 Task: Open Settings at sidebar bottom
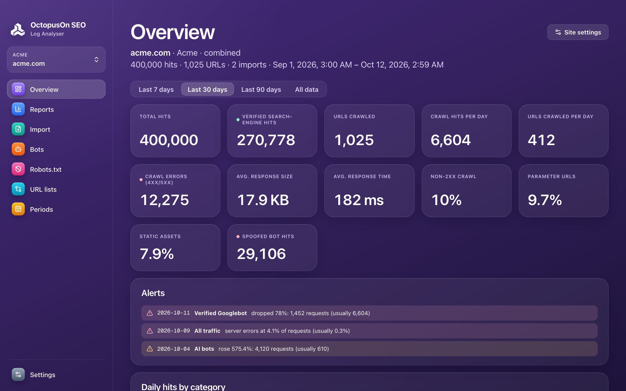coord(56,374)
